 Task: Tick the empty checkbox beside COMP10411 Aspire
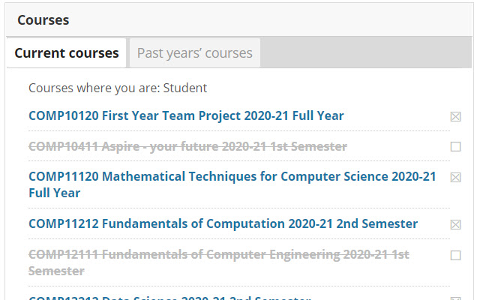point(455,147)
